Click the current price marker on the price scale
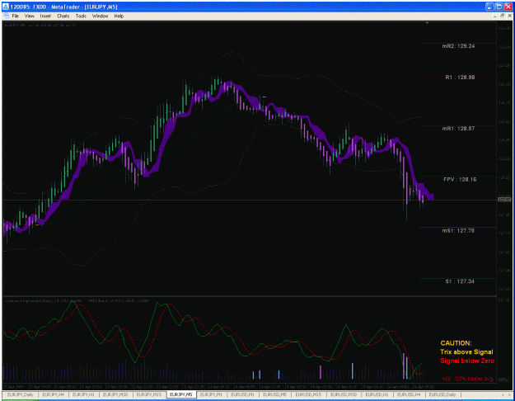 504,199
